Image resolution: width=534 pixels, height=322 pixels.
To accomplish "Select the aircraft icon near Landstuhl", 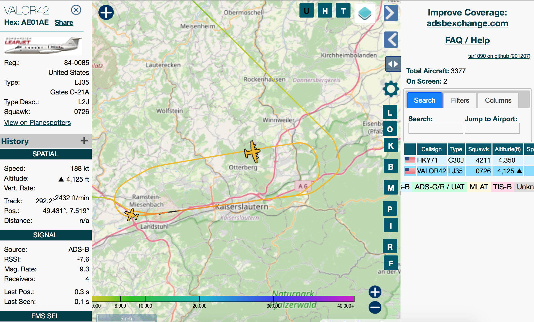I will tap(131, 214).
